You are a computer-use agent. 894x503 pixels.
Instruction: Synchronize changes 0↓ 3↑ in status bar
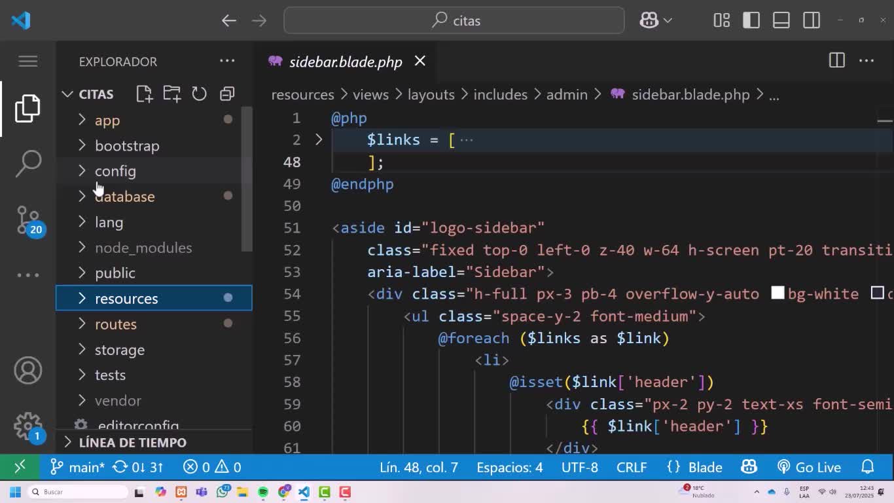pyautogui.click(x=138, y=467)
